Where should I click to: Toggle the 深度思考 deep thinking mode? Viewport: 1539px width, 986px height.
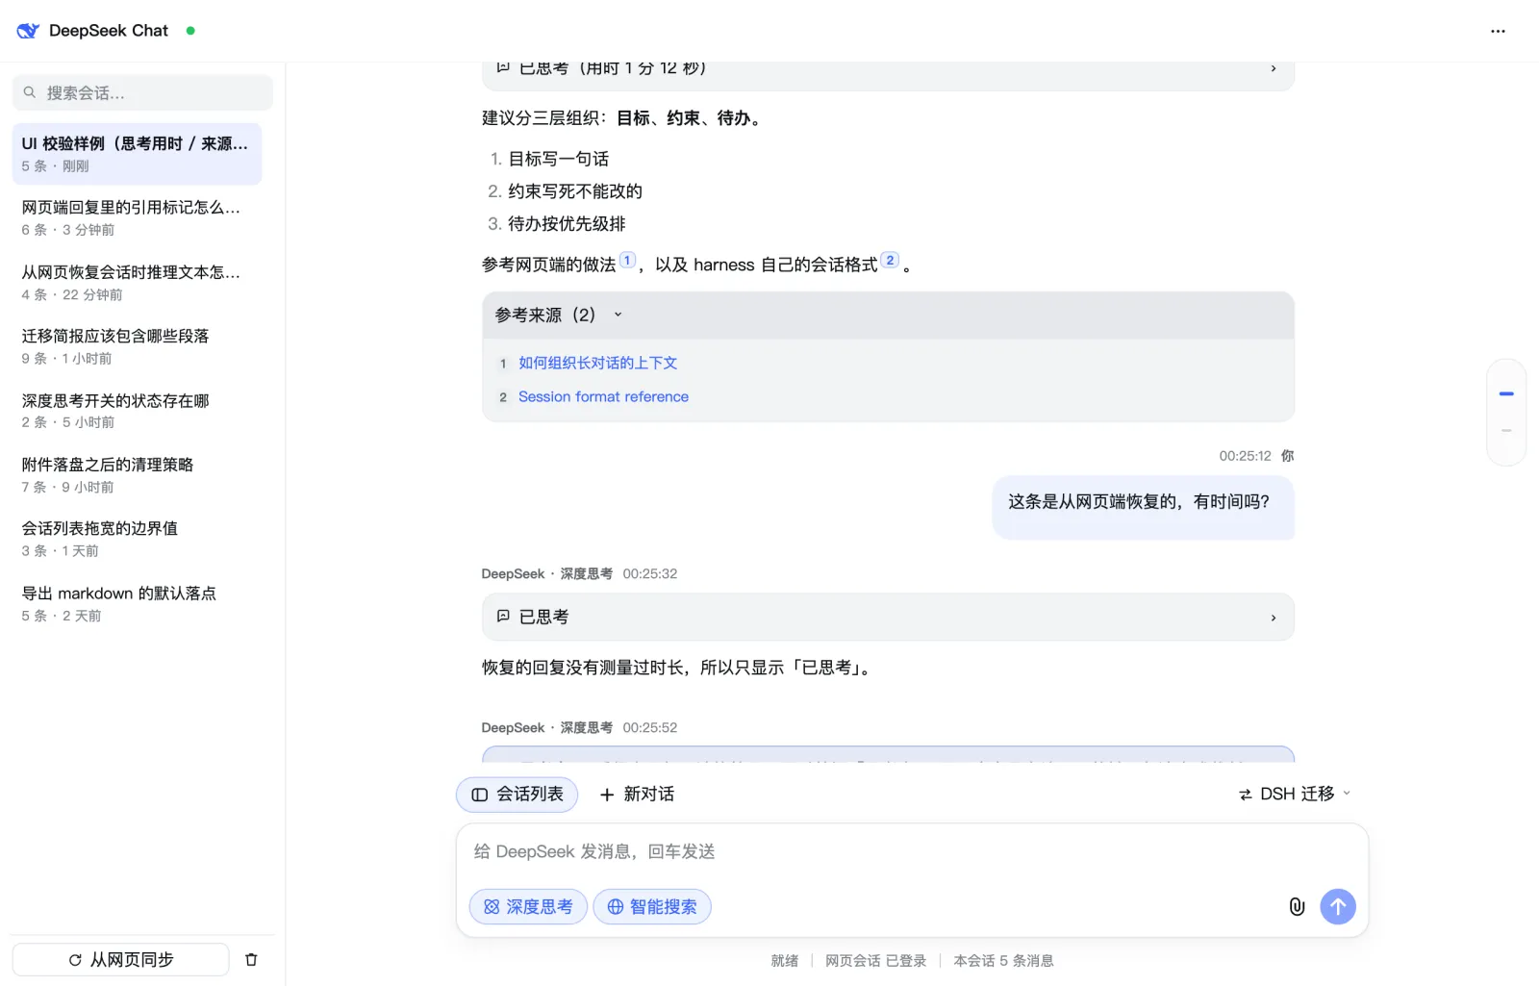528,906
